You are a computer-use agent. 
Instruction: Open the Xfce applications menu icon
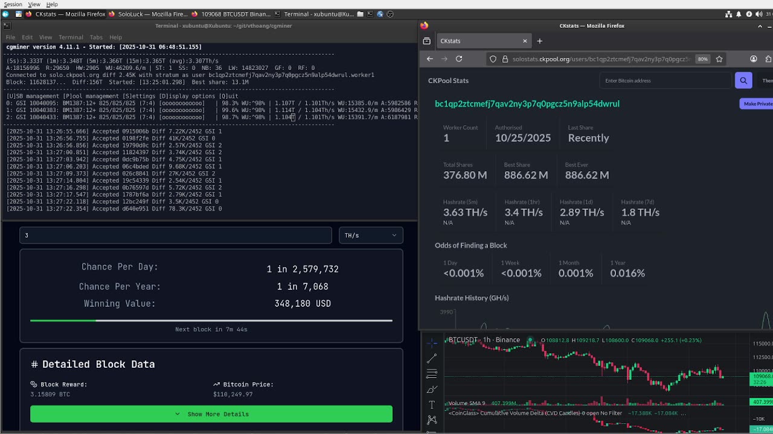[5, 14]
